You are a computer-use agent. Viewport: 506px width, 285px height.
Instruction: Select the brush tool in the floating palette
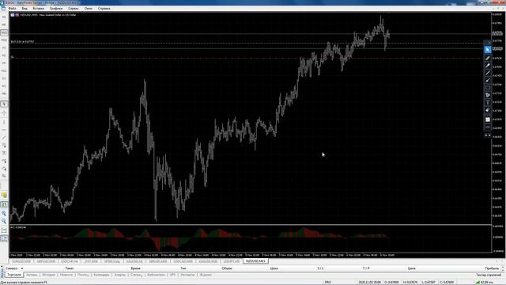[488, 80]
